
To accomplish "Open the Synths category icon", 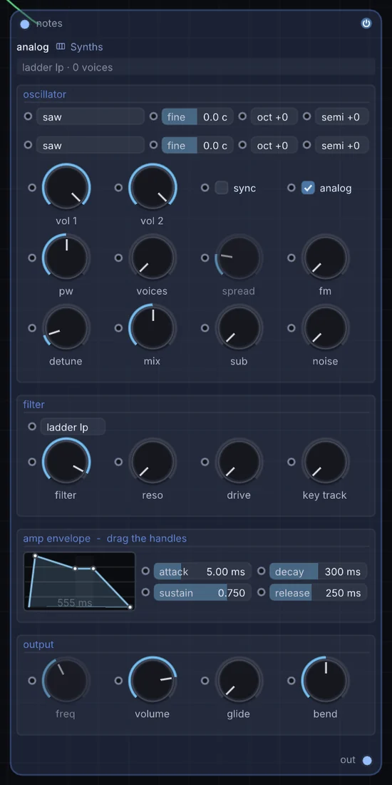I will coord(61,46).
